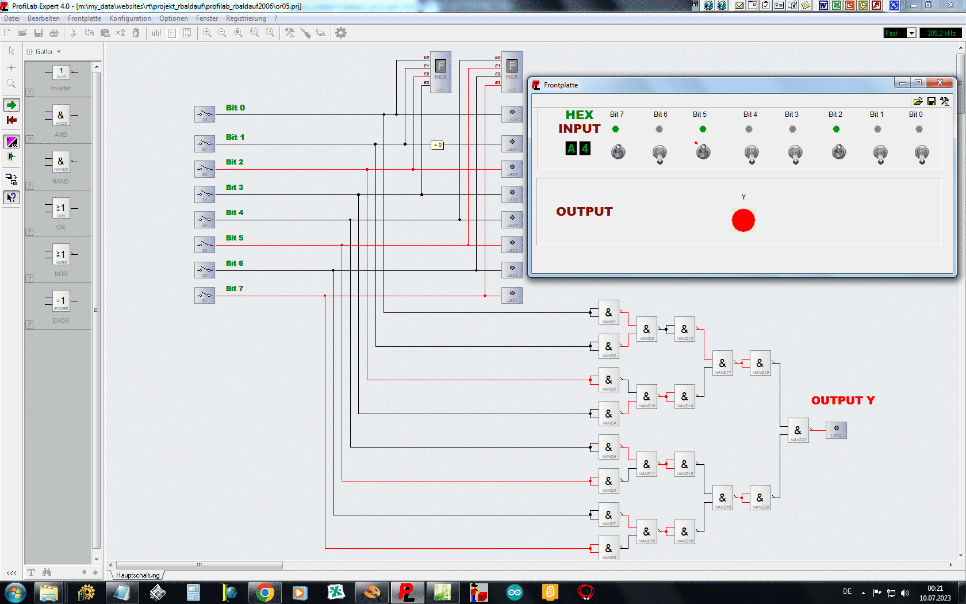Select the arrow pointer tool in sidebar

coord(11,51)
